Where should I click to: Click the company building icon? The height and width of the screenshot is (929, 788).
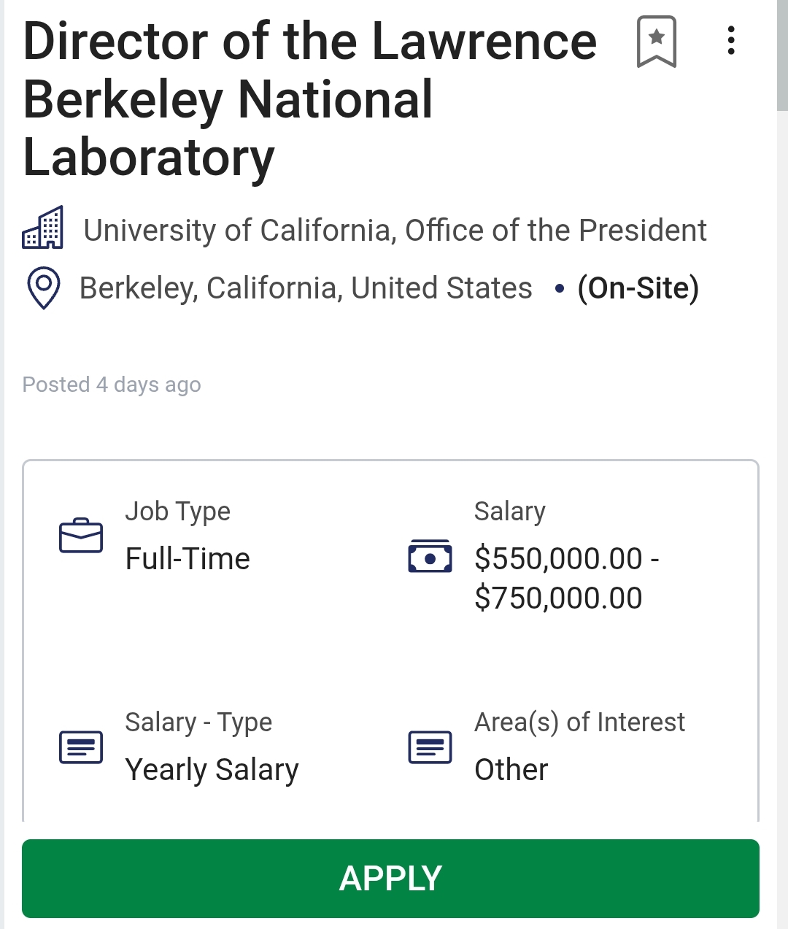[43, 228]
